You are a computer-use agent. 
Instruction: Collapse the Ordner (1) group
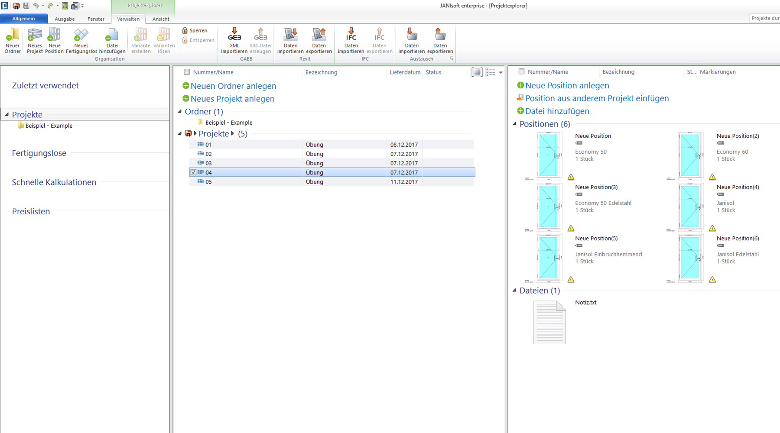click(x=180, y=111)
